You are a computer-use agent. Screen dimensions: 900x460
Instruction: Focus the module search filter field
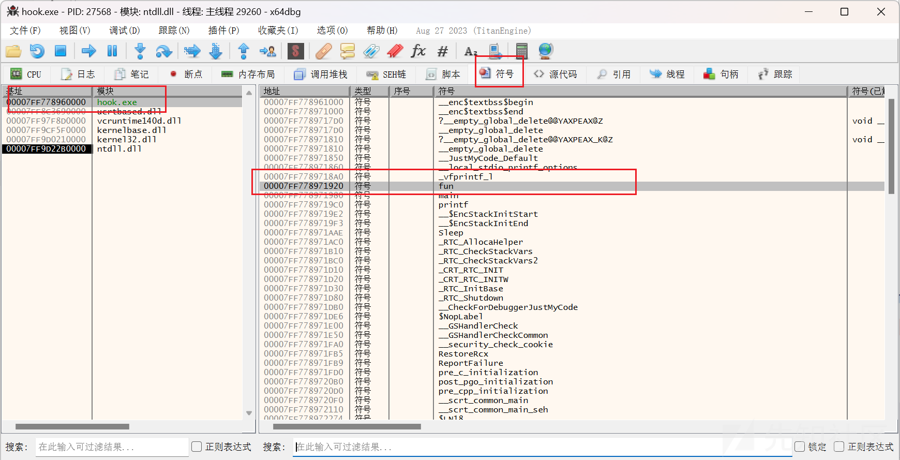(112, 447)
